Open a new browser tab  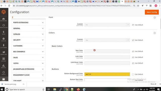tap(138, 2)
